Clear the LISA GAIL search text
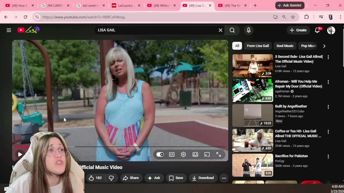344x193 pixels. pos(220,30)
